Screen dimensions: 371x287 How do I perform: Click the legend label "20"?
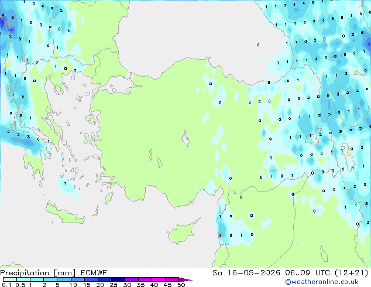(x=100, y=285)
